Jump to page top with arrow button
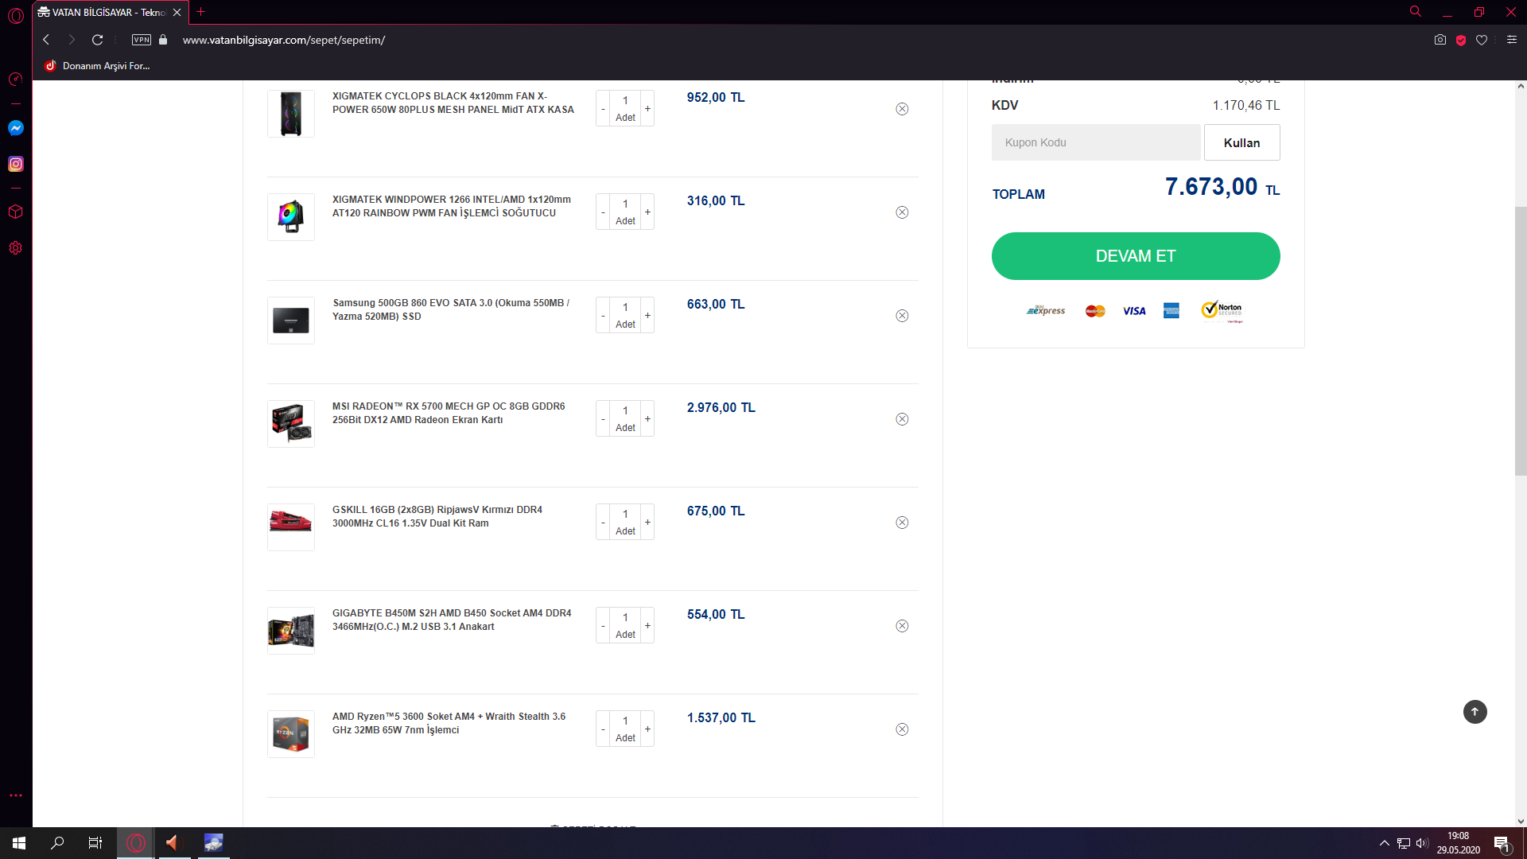The height and width of the screenshot is (859, 1527). click(1475, 712)
